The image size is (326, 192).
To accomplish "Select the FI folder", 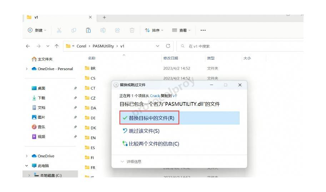I will [x=89, y=158].
